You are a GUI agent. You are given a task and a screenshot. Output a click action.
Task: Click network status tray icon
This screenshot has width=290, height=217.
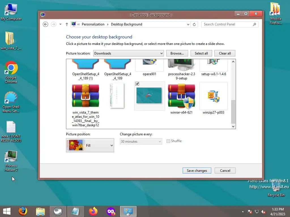tap(257, 212)
